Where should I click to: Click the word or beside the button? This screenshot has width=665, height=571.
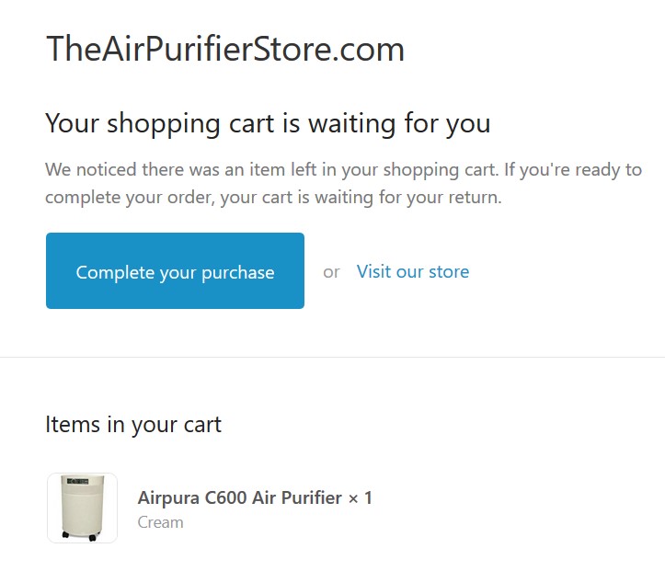pyautogui.click(x=331, y=272)
